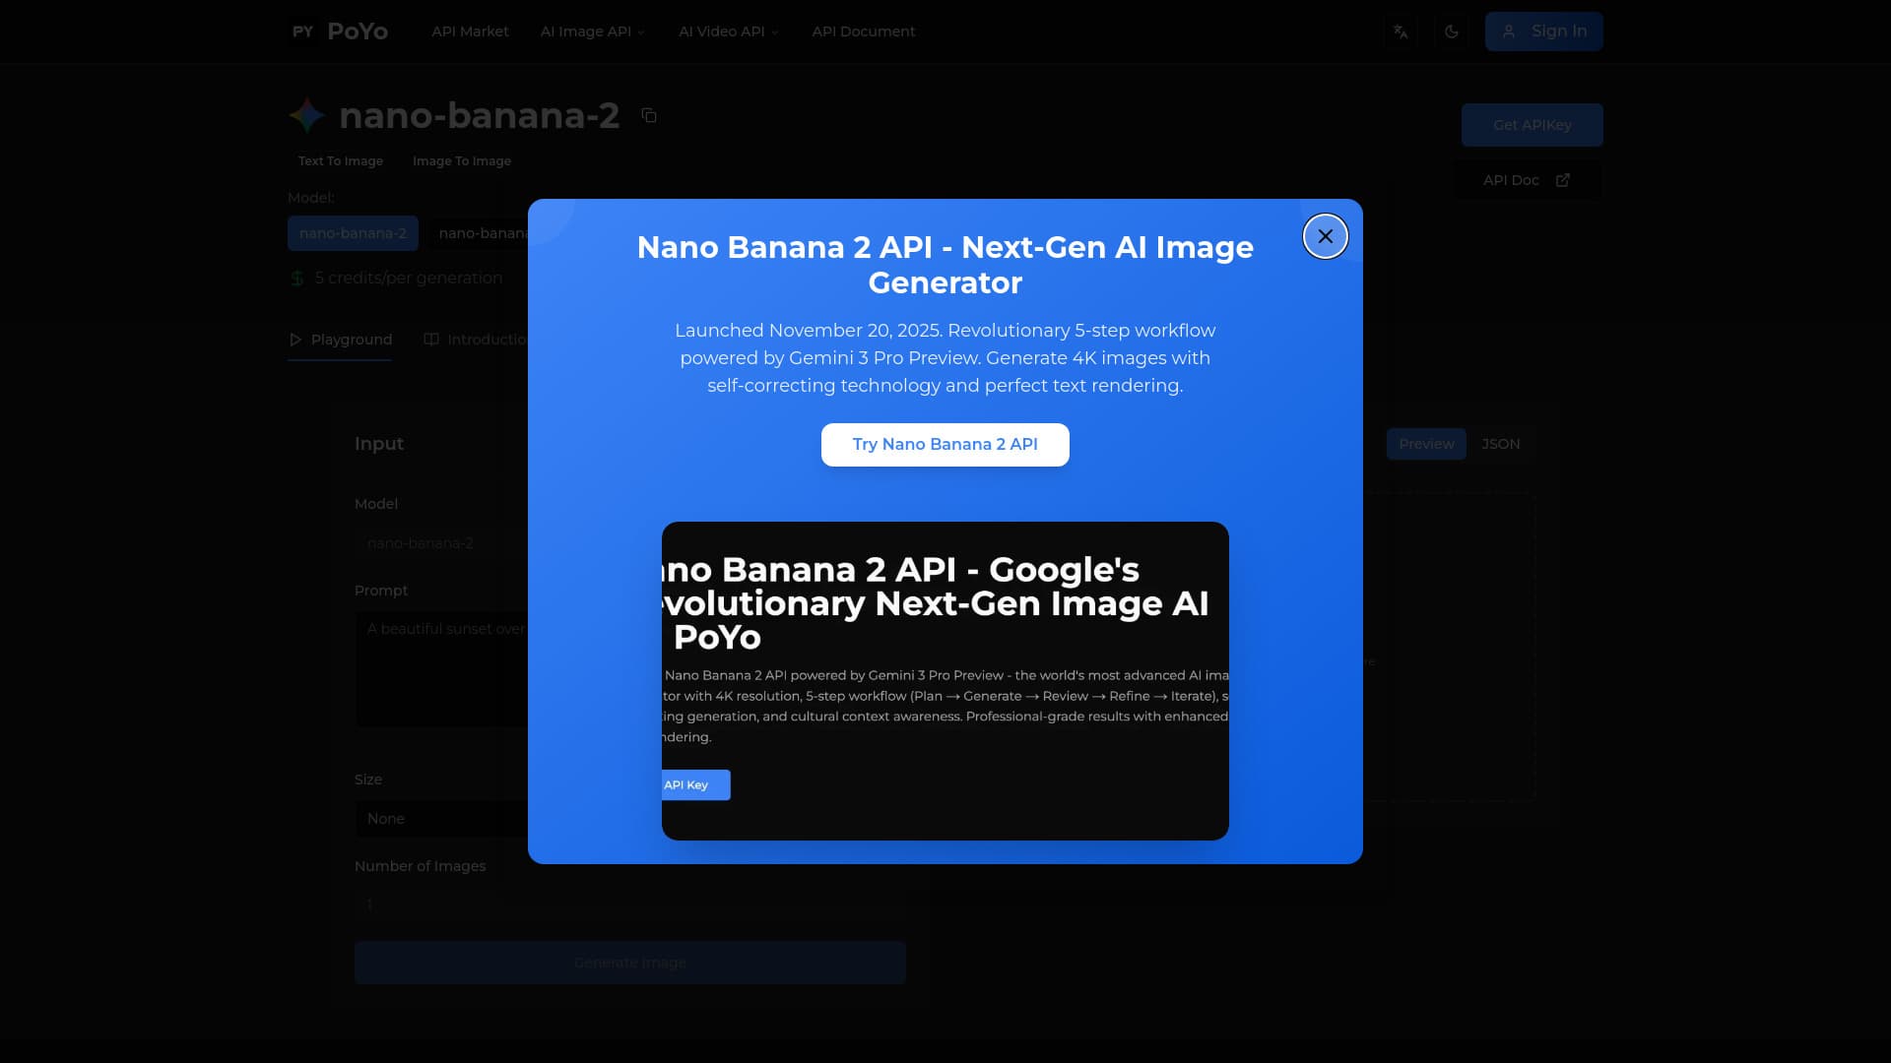Click the sparkle icon next to nano-banana-2
Image resolution: width=1891 pixels, height=1063 pixels.
pos(306,115)
